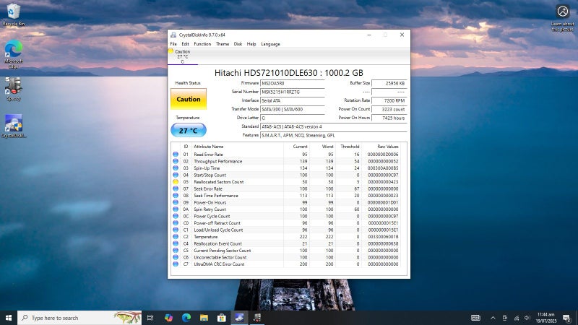Select the Caution 27 °C disk C: tab
Screen dimensions: 578x325
183,56
